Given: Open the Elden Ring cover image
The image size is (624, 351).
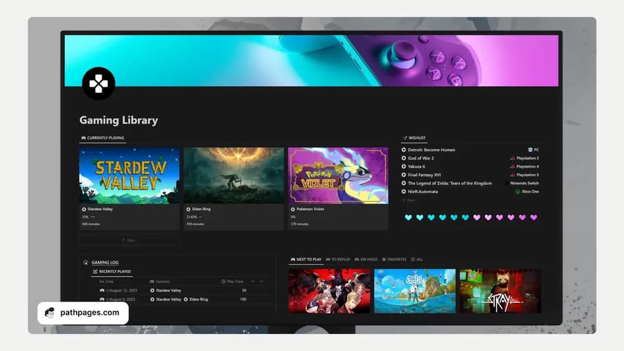Looking at the screenshot, I should tap(233, 175).
